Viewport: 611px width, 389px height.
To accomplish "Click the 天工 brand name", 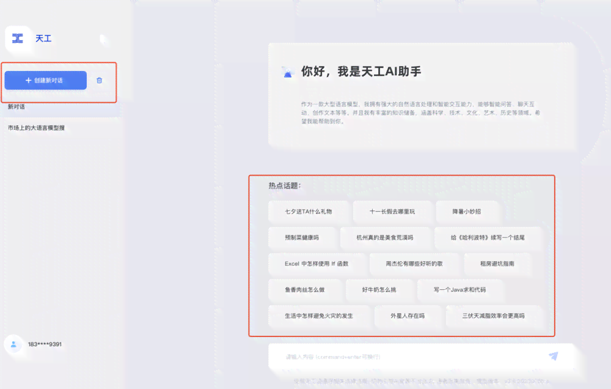I will [43, 39].
